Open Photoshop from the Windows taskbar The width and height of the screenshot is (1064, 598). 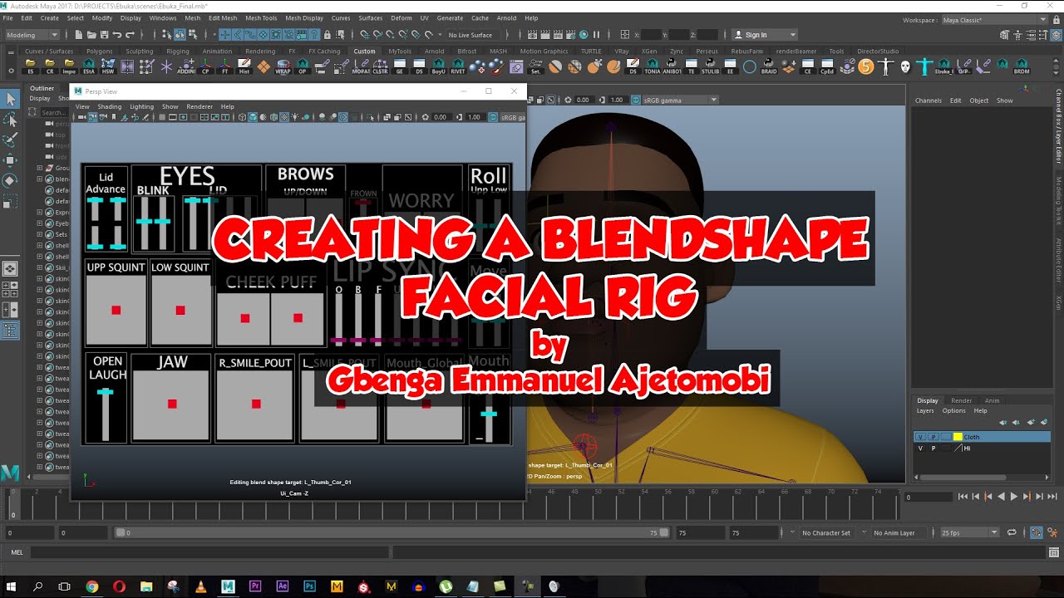(x=309, y=586)
